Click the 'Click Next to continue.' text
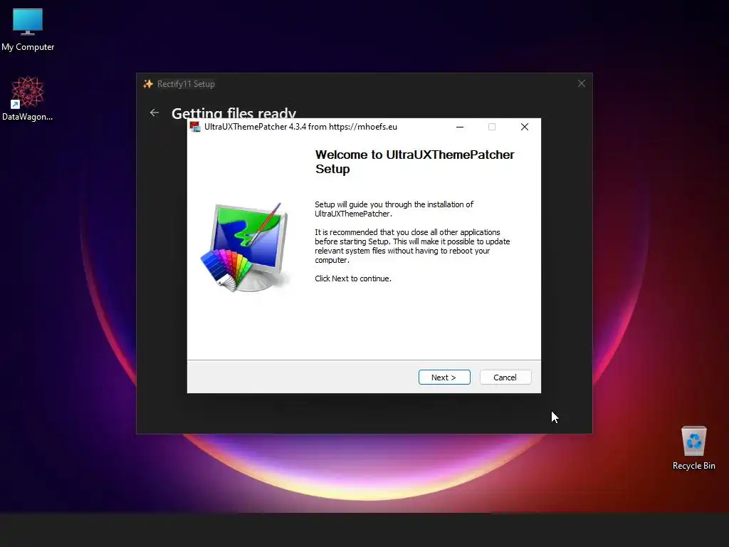729x547 pixels. point(353,278)
